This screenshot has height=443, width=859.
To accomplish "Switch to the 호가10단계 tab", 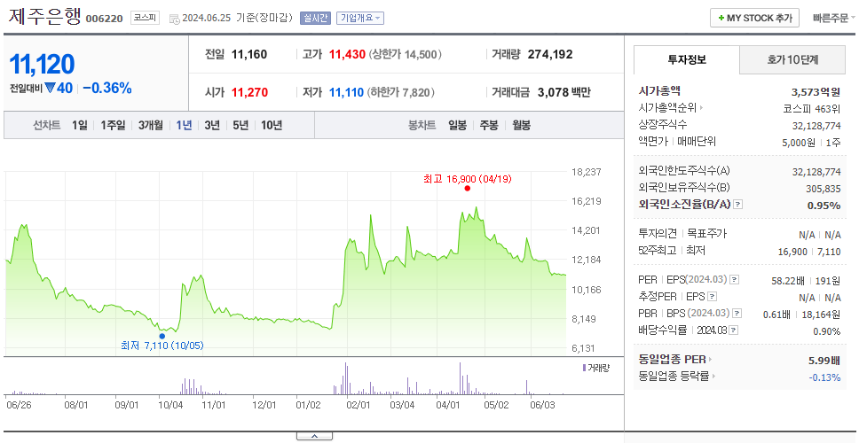I will tap(792, 60).
